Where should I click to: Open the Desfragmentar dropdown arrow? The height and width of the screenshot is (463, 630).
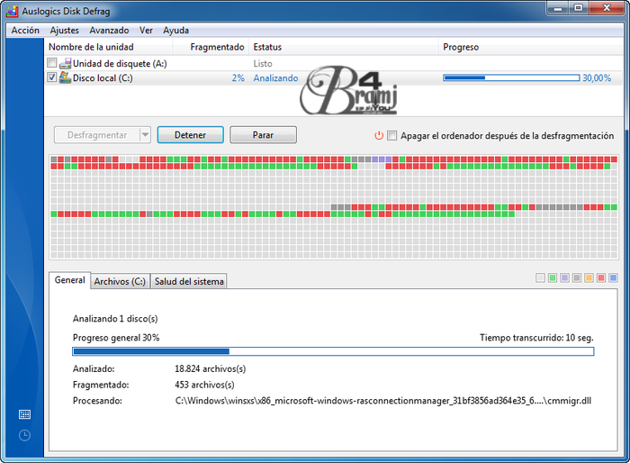coord(145,135)
